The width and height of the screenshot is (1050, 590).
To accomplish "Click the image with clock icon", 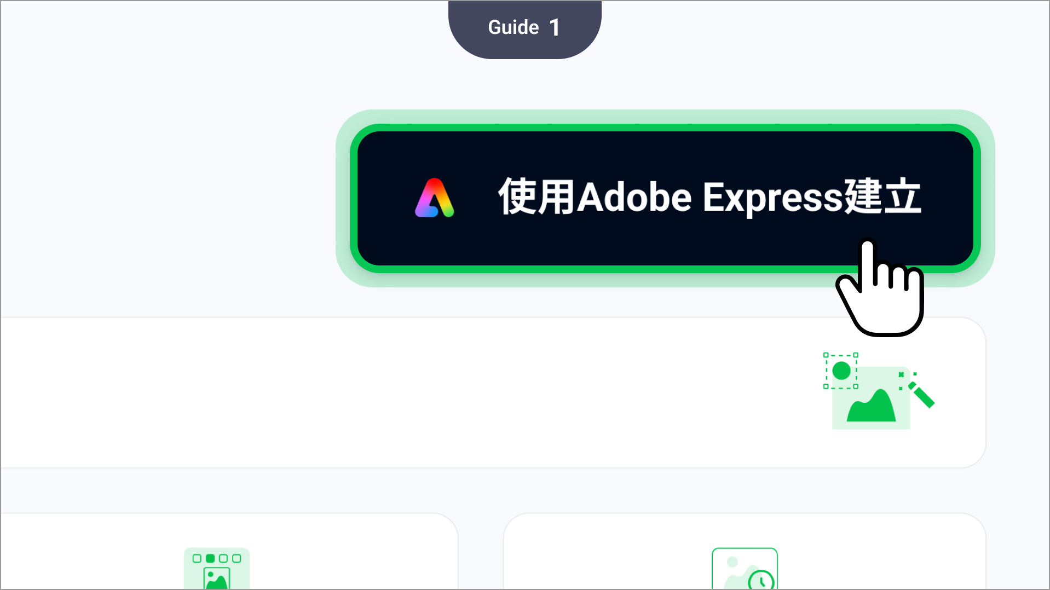I will (745, 569).
